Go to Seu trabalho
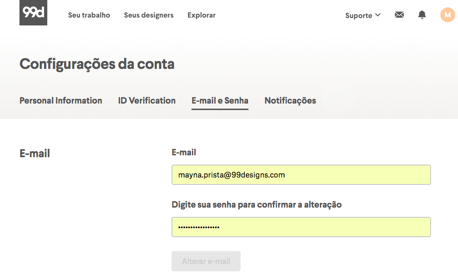 [x=89, y=15]
